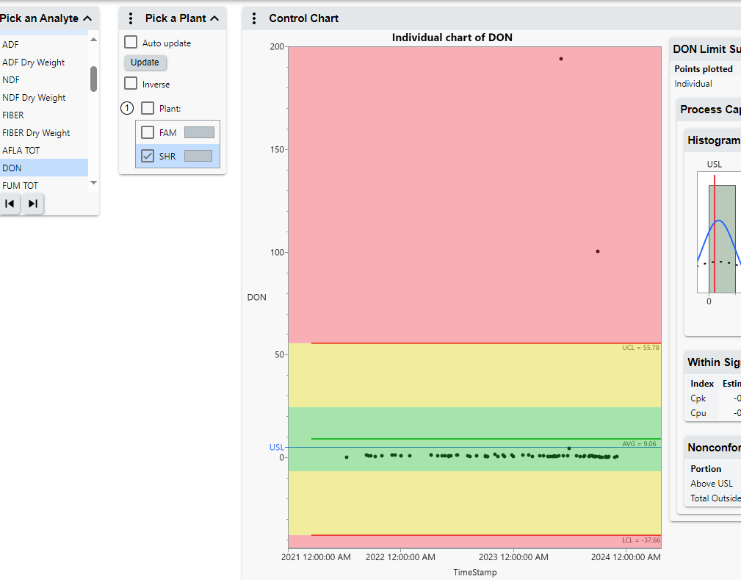Open the Control Chart three-dot menu
Image resolution: width=741 pixels, height=580 pixels.
[254, 18]
